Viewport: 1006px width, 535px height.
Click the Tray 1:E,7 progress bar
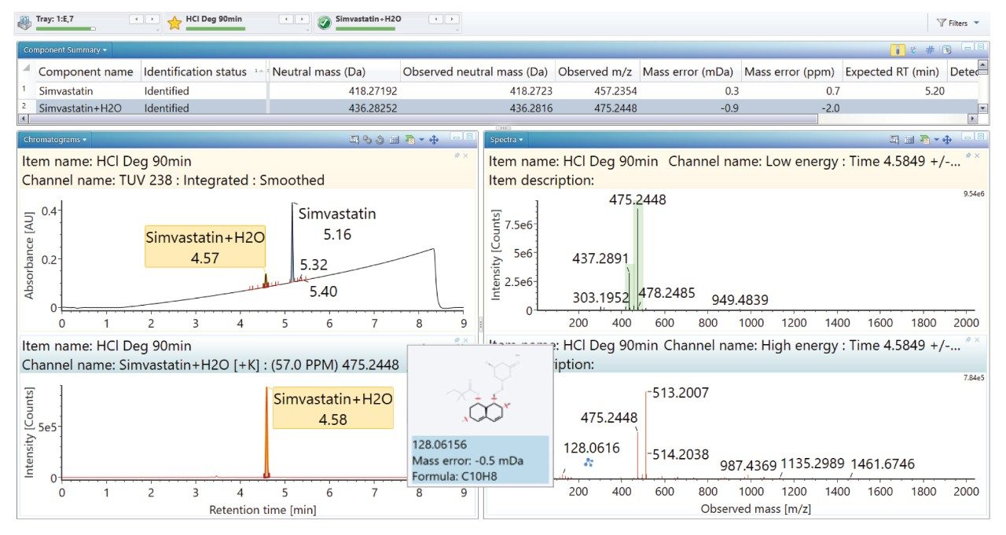[x=65, y=28]
